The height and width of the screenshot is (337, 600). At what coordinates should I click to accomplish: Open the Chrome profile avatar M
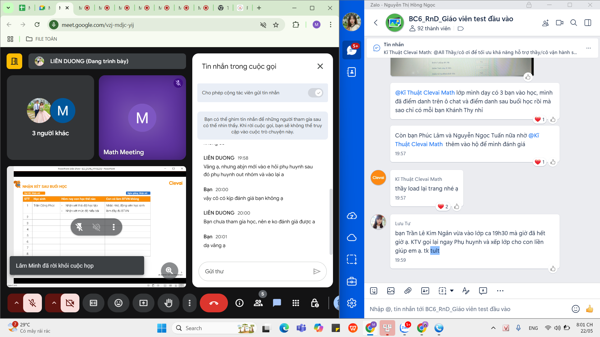316,25
